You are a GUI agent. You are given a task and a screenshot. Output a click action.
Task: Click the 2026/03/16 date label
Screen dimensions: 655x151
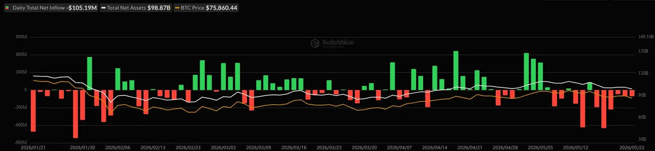click(x=294, y=147)
